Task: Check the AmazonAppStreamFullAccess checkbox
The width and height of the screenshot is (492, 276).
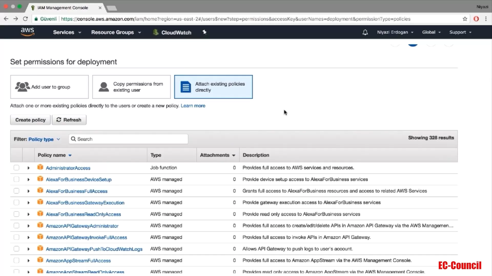Action: tap(16, 260)
